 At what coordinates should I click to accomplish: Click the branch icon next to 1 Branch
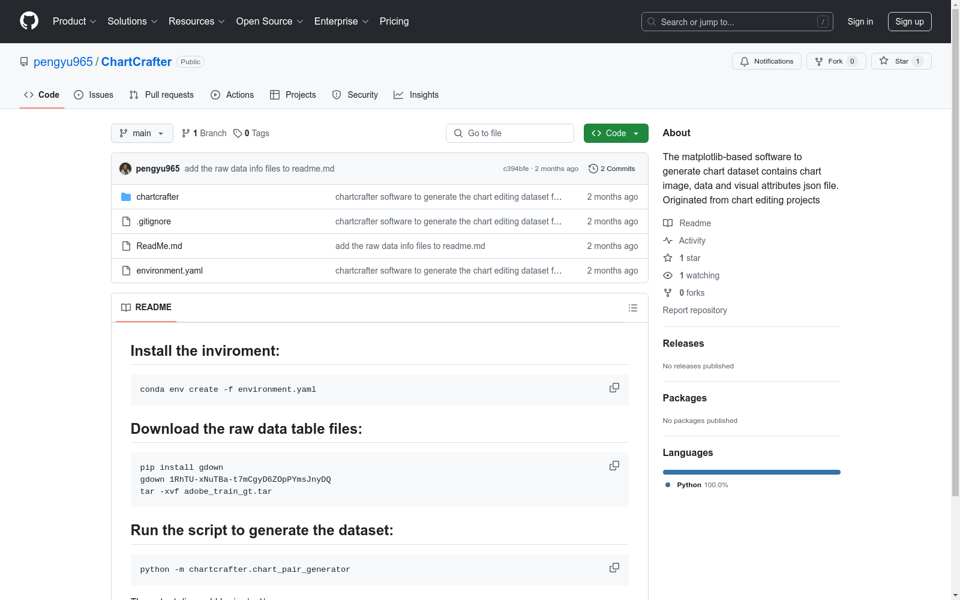186,133
